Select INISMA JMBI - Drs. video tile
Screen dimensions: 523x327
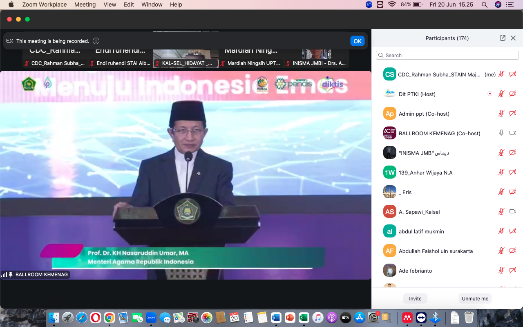point(317,50)
